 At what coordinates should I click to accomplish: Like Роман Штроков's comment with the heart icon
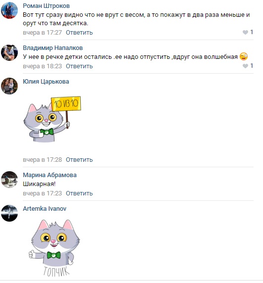point(245,32)
